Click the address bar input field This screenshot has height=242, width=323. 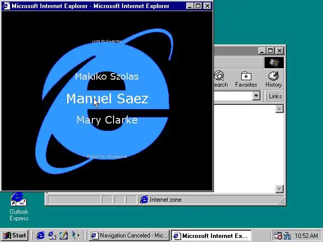233,96
